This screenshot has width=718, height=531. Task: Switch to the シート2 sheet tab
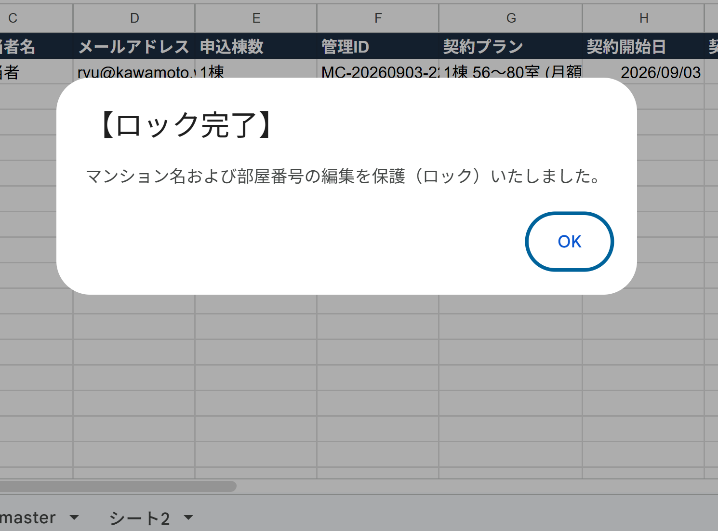coord(139,518)
